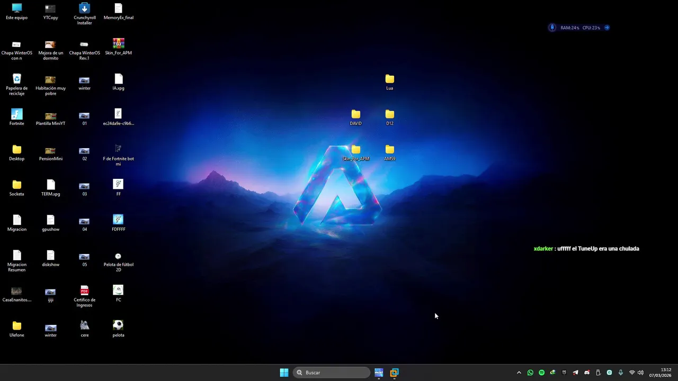
Task: Open Certifico de Ingresos PDF
Action: coord(84,296)
